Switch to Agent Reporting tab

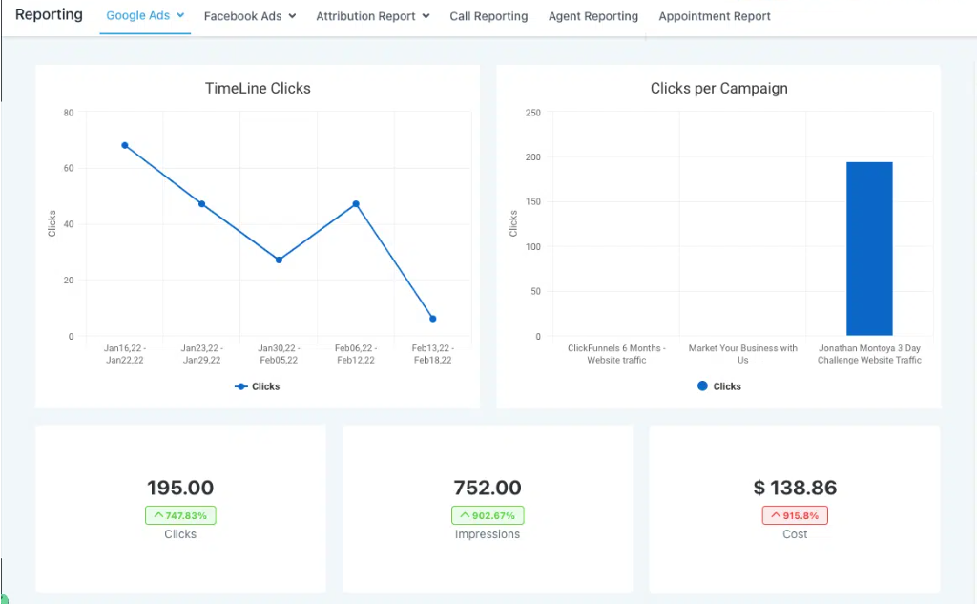tap(593, 16)
